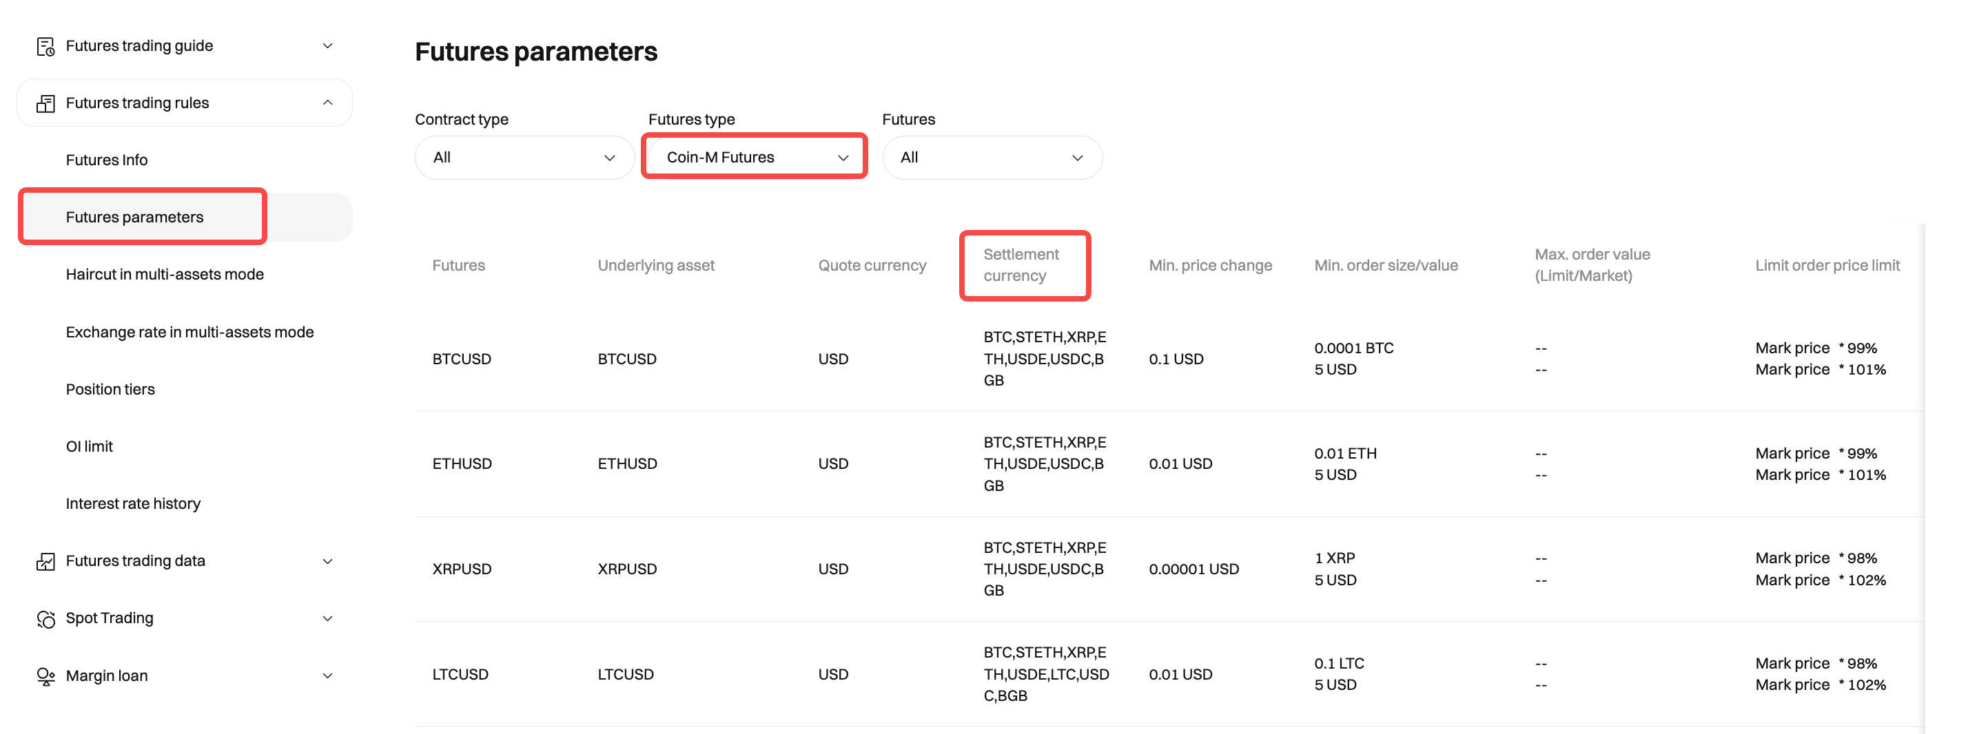Click the Futures trading guide icon

coord(46,47)
